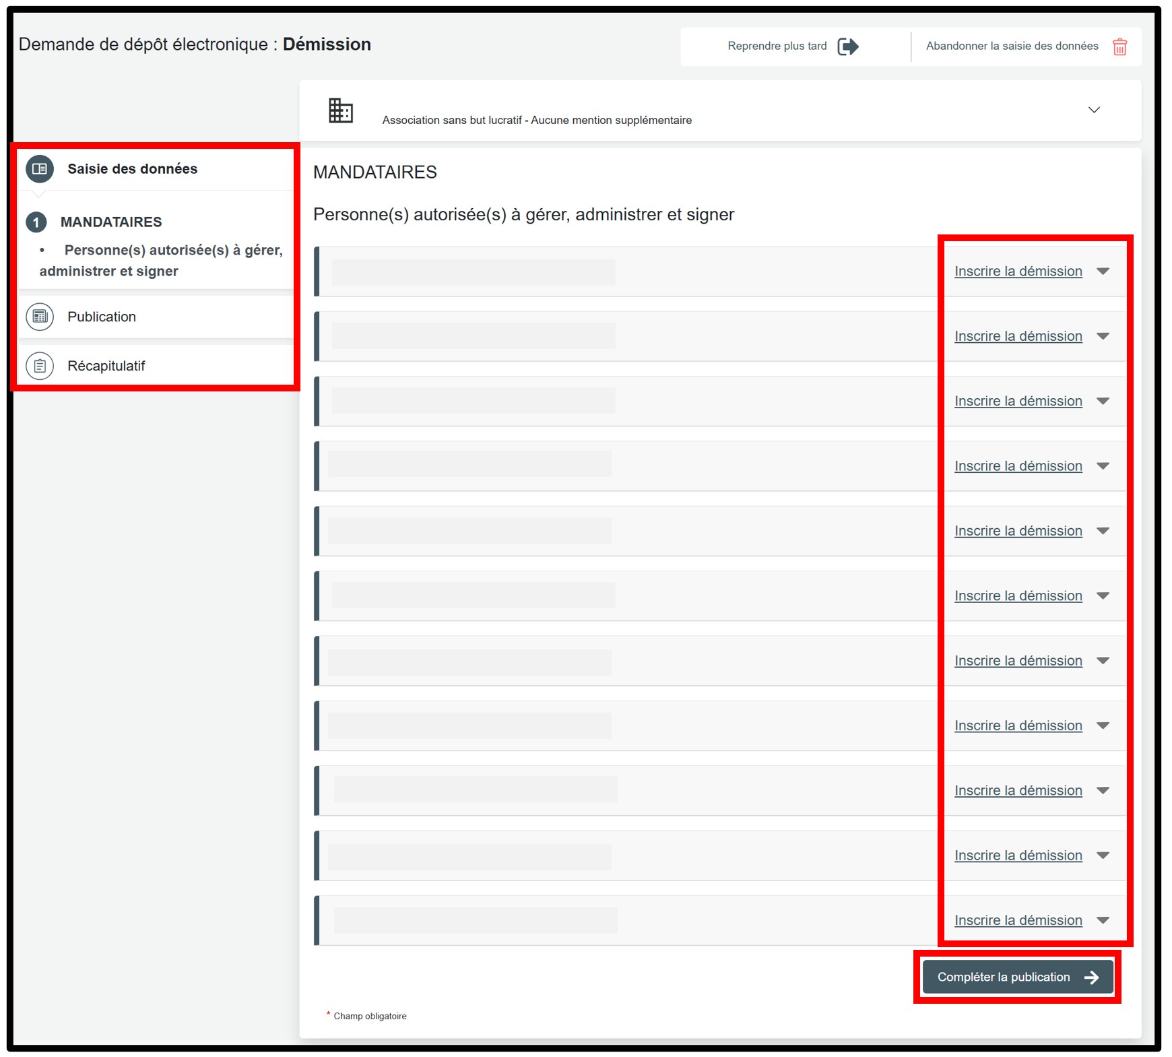The width and height of the screenshot is (1172, 1057).
Task: Expand the last mandataire row dropdown arrow
Action: pos(1103,920)
